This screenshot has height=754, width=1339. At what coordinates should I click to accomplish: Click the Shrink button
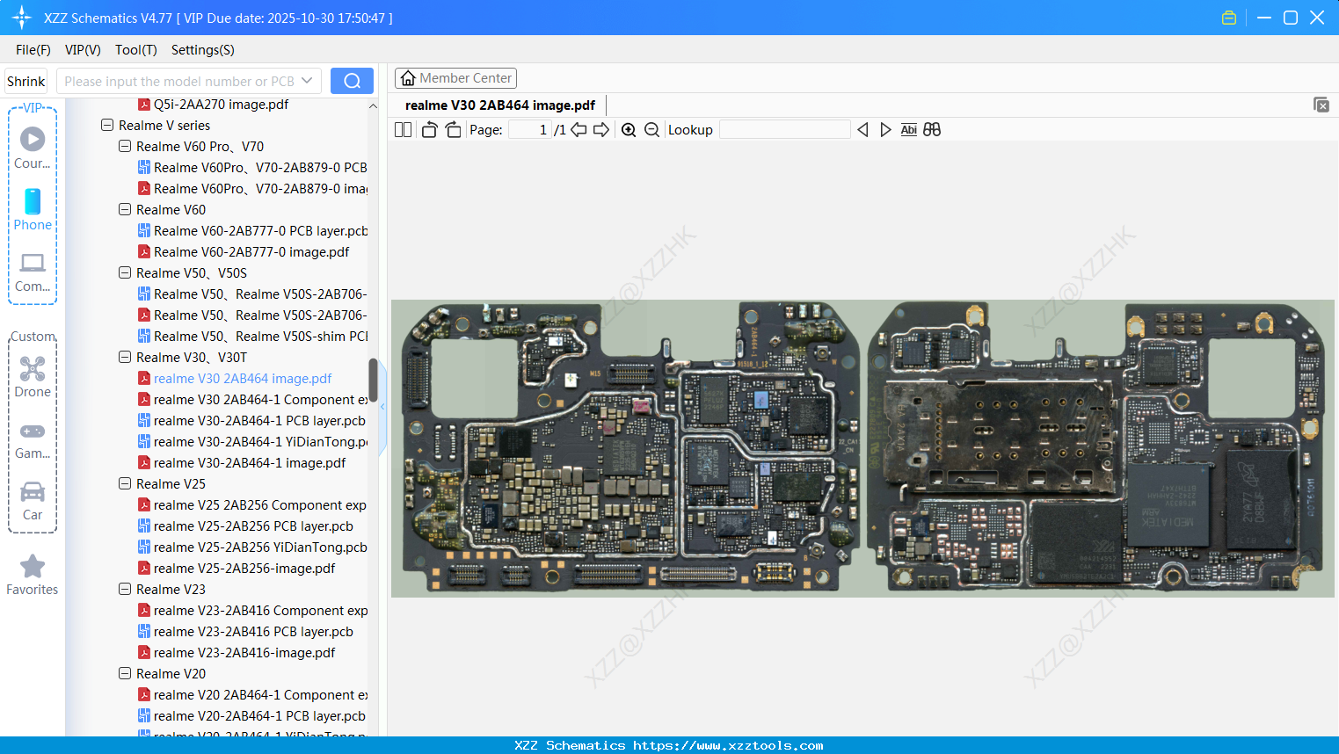25,81
